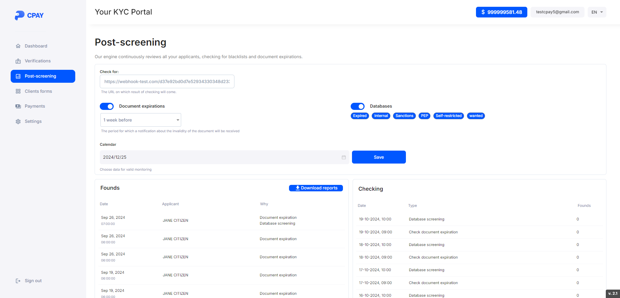Expand the EN language selector

pyautogui.click(x=597, y=12)
